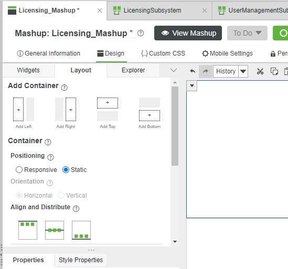Select Vertical orientation

(x=61, y=196)
